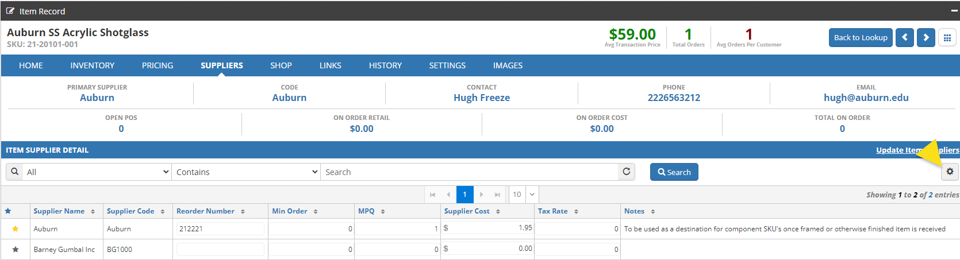Sort by Supplier Name column arrows
The height and width of the screenshot is (260, 960).
pos(93,212)
